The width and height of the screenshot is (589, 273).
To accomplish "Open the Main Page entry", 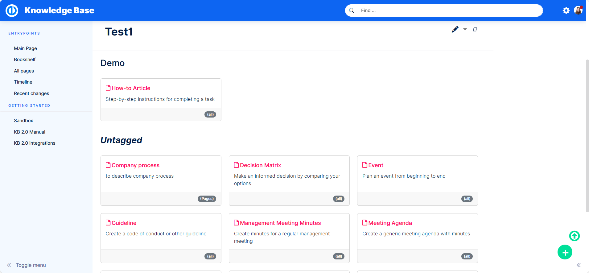I will coord(25,48).
